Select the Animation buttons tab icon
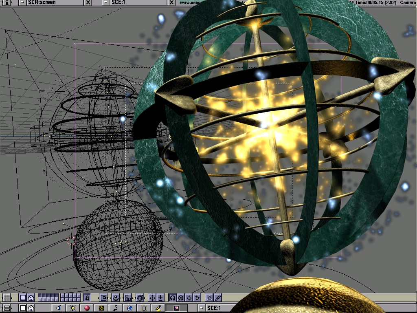Image resolution: width=417 pixels, height=313 pixels. (116, 308)
